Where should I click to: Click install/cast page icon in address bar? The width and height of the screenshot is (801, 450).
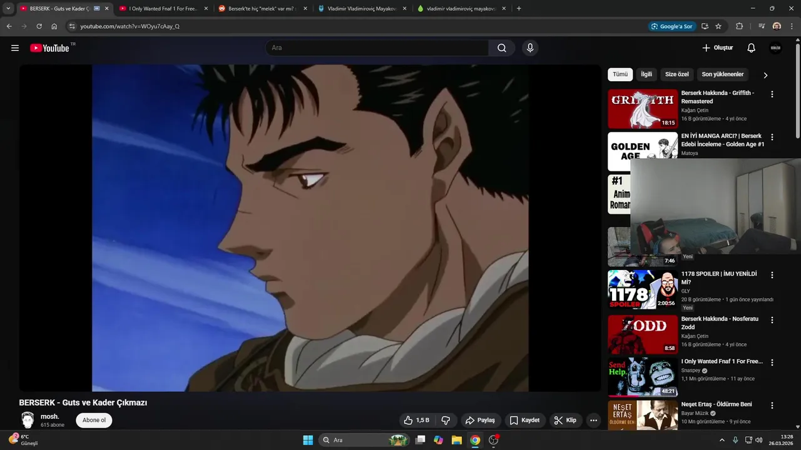tap(705, 26)
